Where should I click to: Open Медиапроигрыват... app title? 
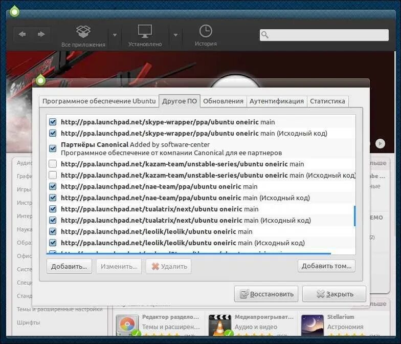(264, 317)
